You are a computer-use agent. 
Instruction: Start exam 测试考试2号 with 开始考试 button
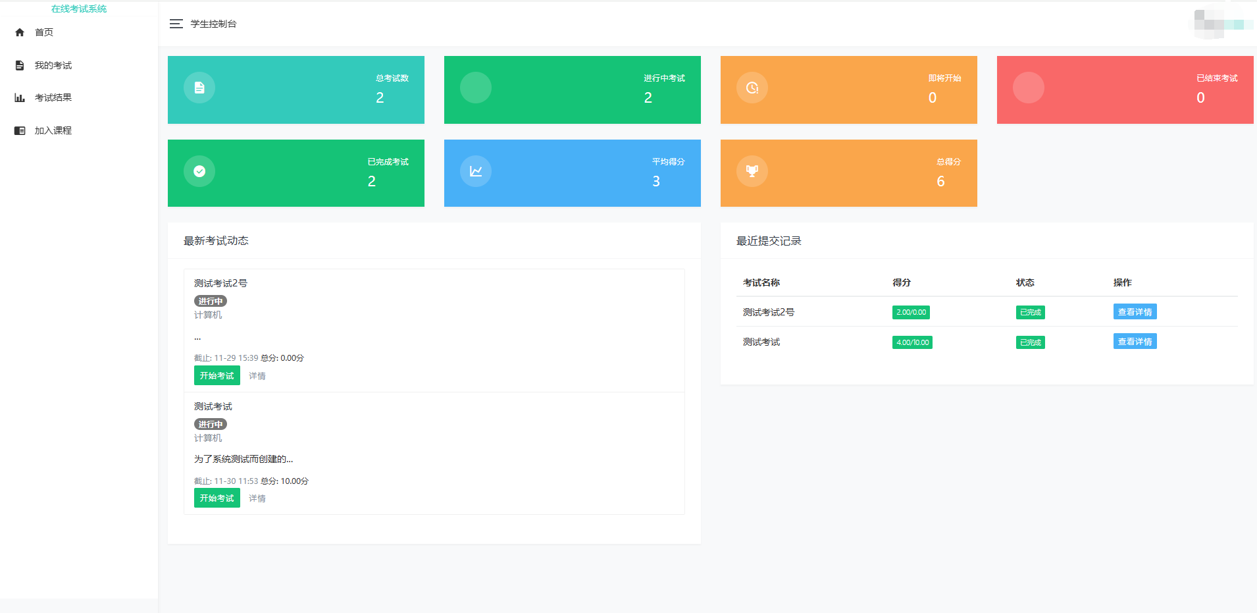pos(217,375)
